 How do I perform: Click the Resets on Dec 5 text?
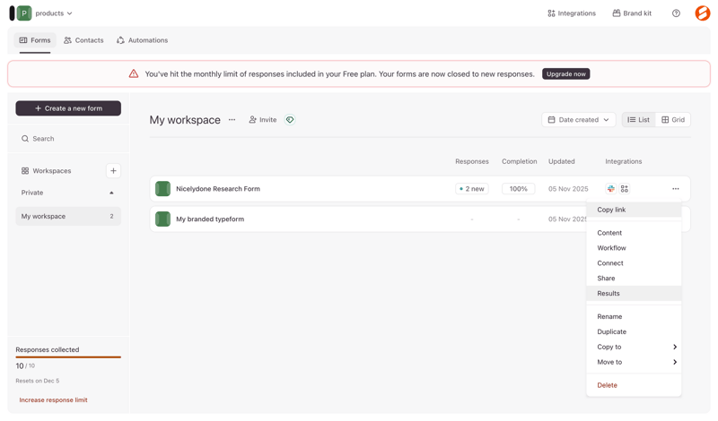coord(37,381)
